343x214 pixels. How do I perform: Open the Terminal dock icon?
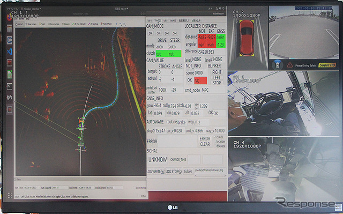coord(10,86)
